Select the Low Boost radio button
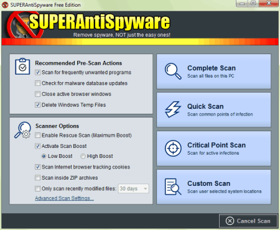The height and width of the screenshot is (230, 280). click(x=44, y=156)
